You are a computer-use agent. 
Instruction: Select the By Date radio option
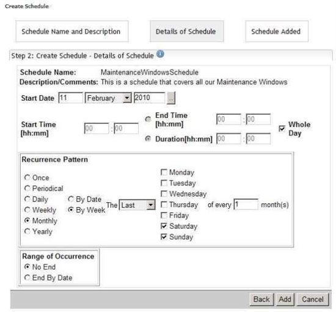point(71,199)
